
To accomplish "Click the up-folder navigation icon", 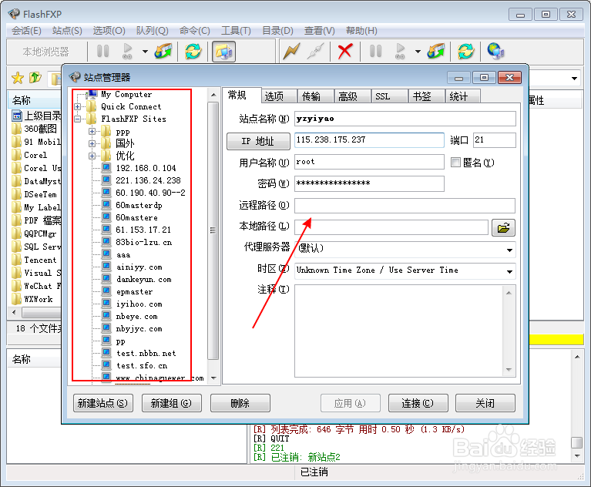I will click(x=35, y=78).
